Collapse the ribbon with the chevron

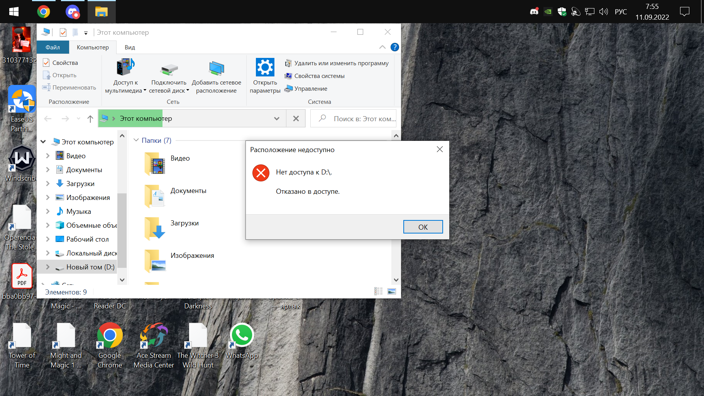pyautogui.click(x=382, y=47)
